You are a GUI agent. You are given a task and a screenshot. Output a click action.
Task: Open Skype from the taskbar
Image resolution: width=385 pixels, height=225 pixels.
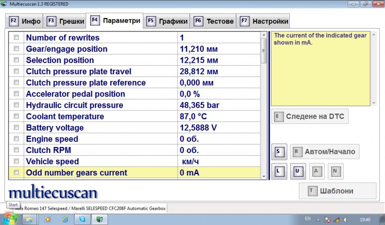[83, 219]
